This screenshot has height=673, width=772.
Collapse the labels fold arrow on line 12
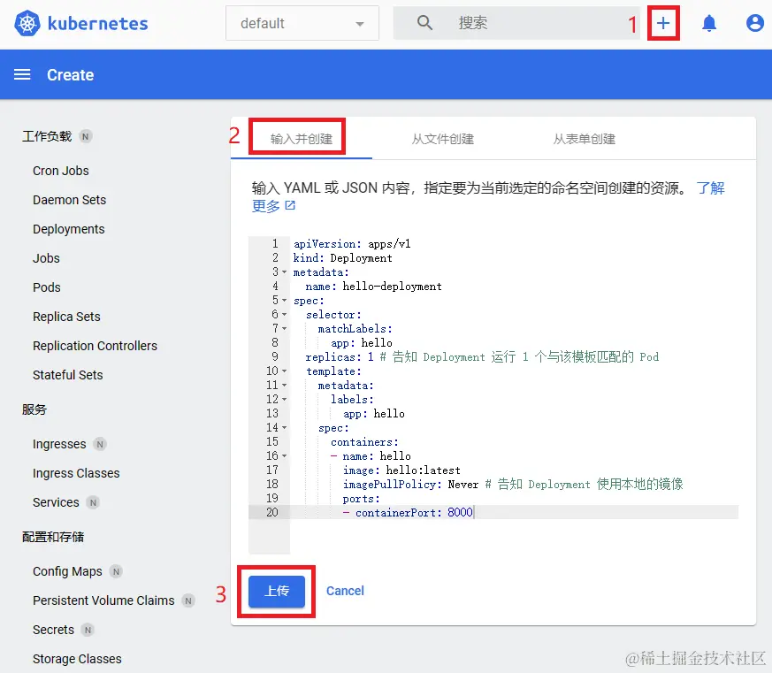(x=284, y=399)
